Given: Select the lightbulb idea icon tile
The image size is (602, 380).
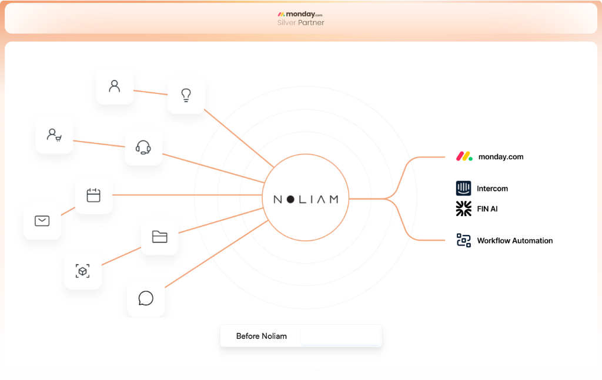Looking at the screenshot, I should [x=186, y=95].
